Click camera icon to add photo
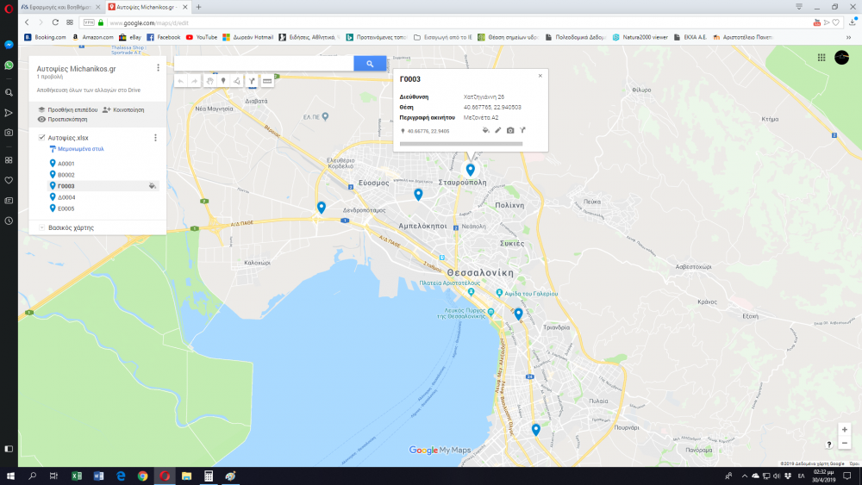This screenshot has width=862, height=485. pos(510,131)
